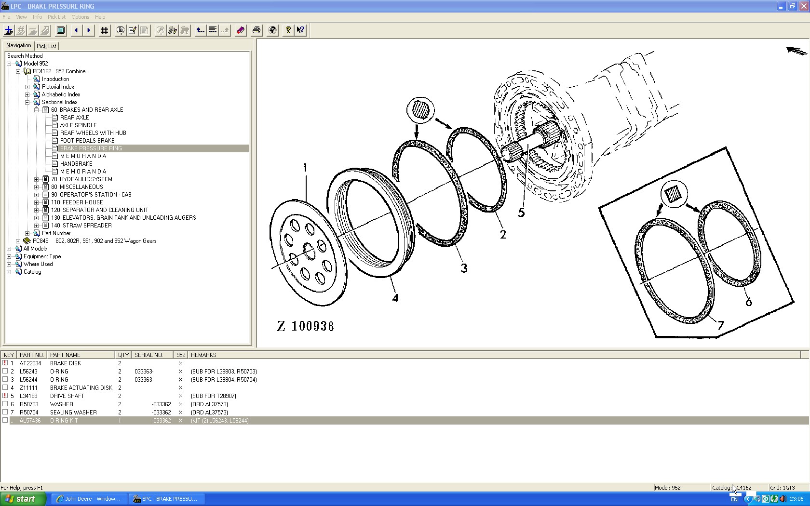Click the PART NO. column header
Image resolution: width=810 pixels, height=506 pixels.
32,355
